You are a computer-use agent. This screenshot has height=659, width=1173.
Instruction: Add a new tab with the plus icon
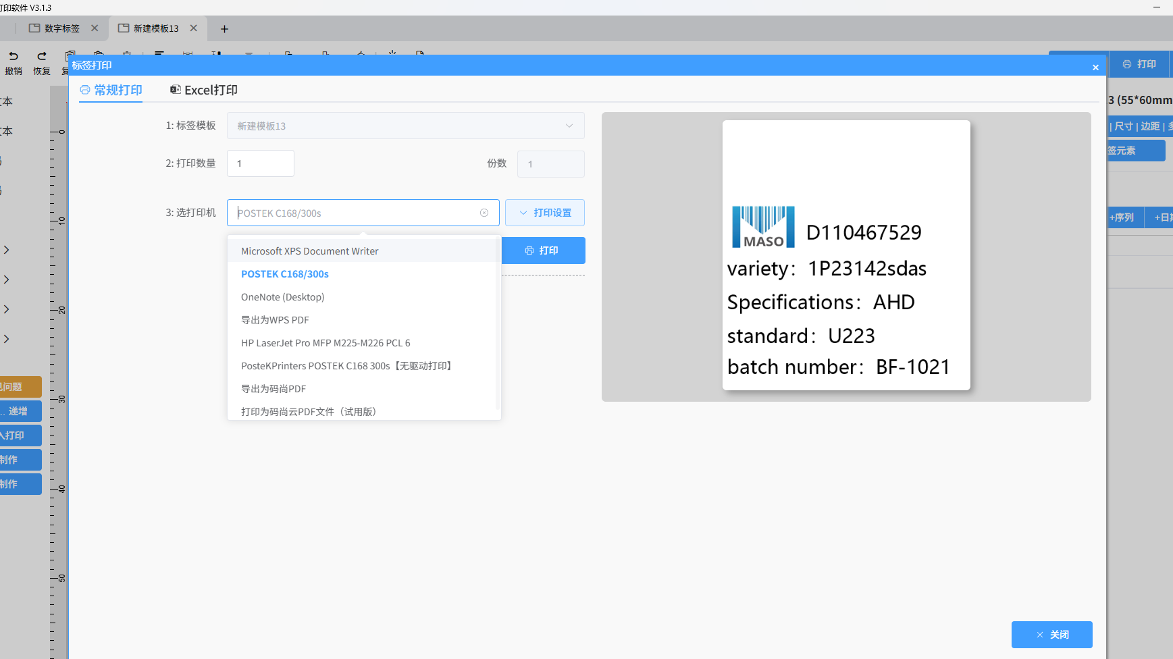[224, 29]
